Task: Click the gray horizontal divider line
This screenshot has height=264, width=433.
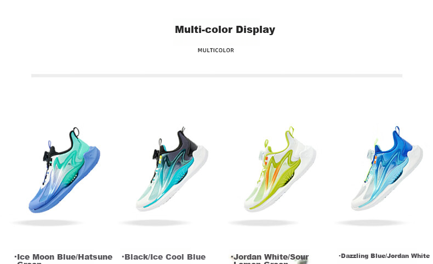Action: pyautogui.click(x=216, y=76)
